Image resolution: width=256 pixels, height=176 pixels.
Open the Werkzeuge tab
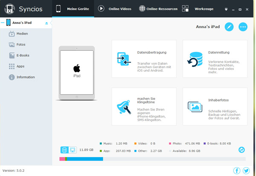(198, 9)
